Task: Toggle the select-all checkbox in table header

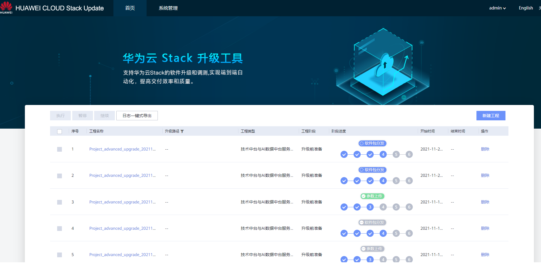Action: pos(60,132)
